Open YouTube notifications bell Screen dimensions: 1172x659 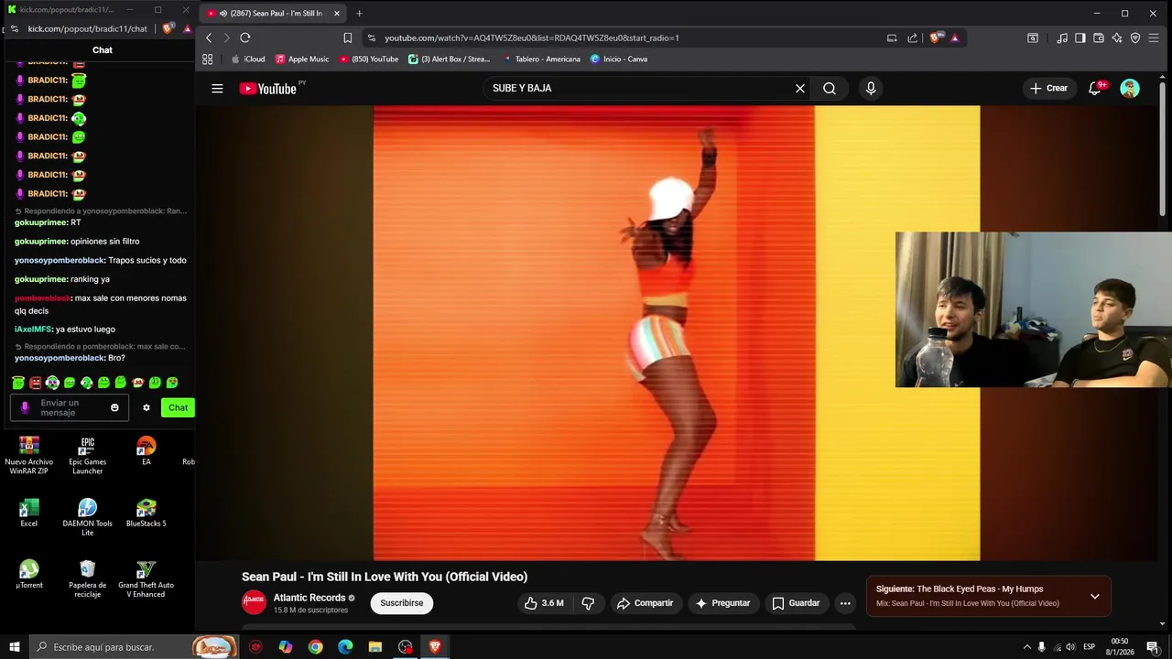click(1095, 89)
